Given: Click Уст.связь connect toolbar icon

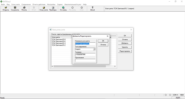Looking at the screenshot, I should (63, 8).
